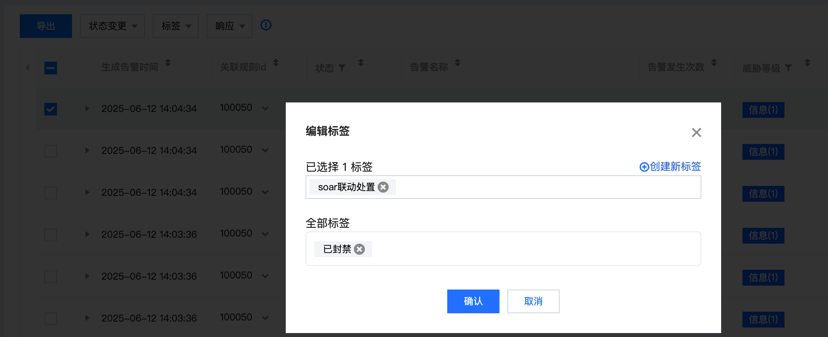This screenshot has height=337, width=828.
Task: Uncheck the checked first row checkbox
Action: (x=51, y=109)
